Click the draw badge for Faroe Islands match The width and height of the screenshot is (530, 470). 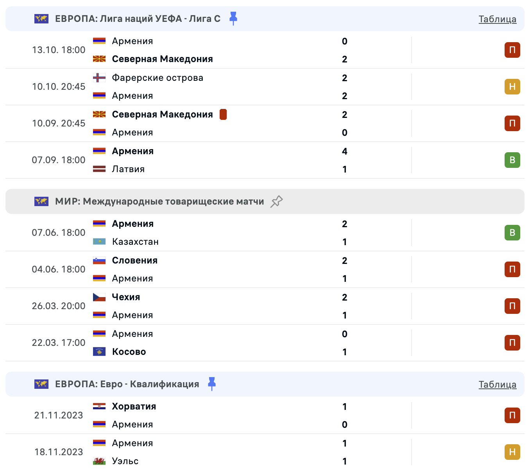(x=512, y=87)
